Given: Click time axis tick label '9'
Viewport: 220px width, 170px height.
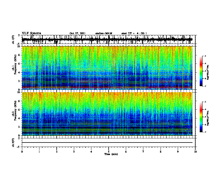Looking at the screenshot, I should click(x=178, y=152).
